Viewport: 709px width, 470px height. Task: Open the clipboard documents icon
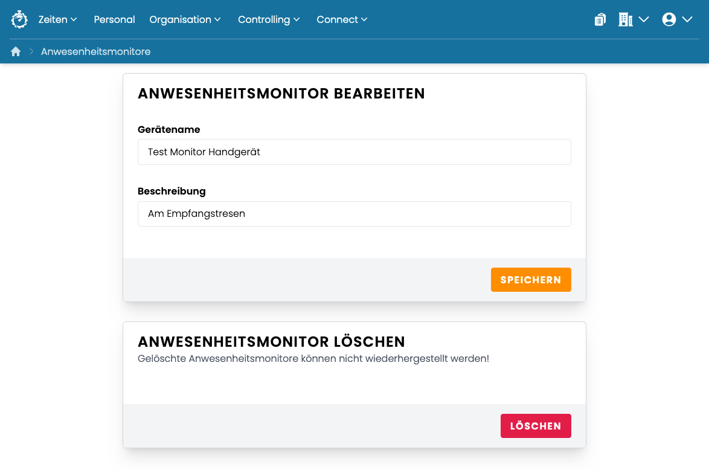point(600,19)
